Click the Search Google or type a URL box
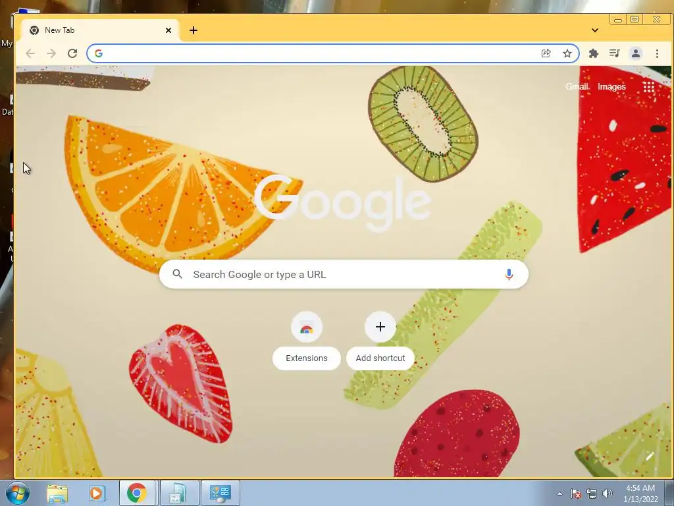674x506 pixels. [344, 274]
